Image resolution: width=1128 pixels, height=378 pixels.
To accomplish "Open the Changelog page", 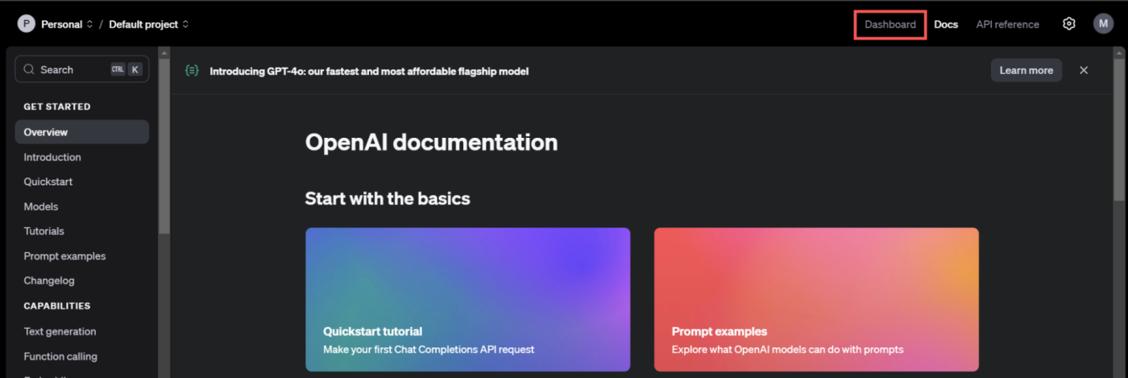I will click(x=49, y=280).
